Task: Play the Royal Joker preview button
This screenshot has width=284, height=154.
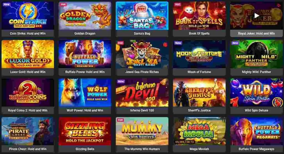Action: coord(257,16)
